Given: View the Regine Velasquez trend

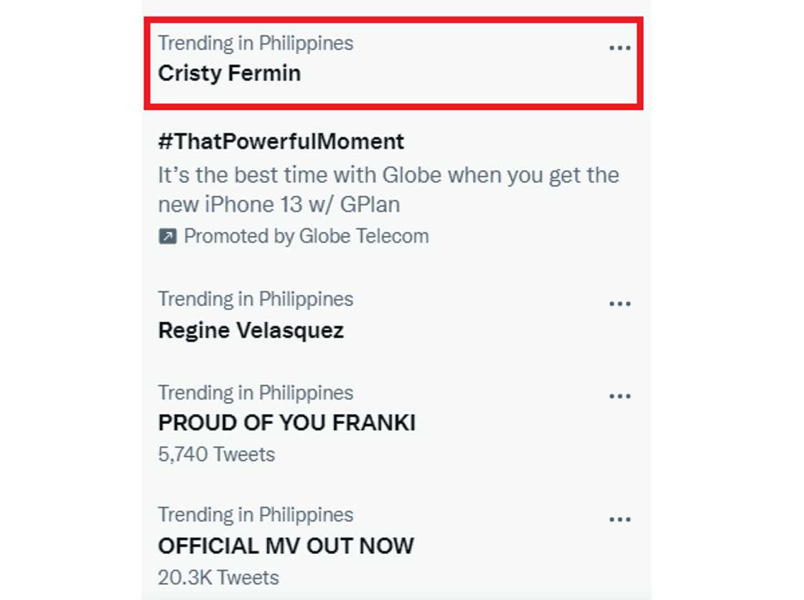Looking at the screenshot, I should click(x=251, y=331).
